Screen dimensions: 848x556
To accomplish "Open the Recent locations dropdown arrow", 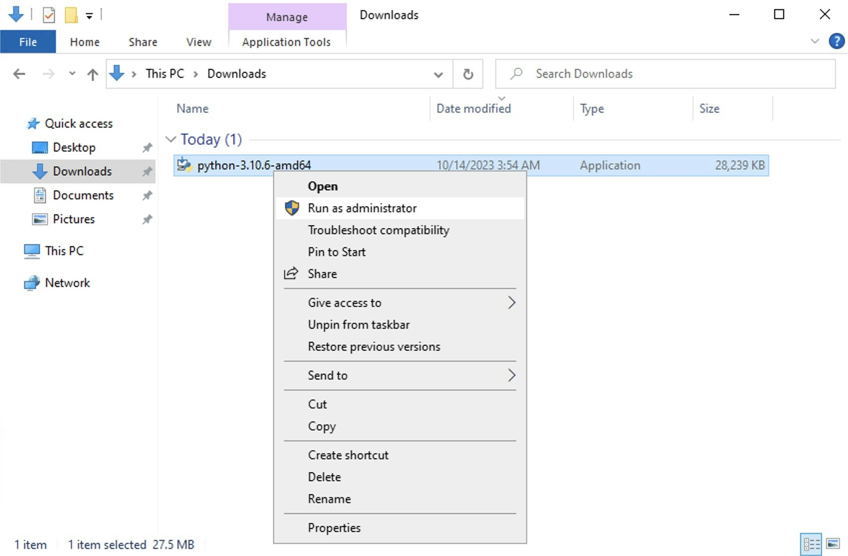I will [x=72, y=74].
